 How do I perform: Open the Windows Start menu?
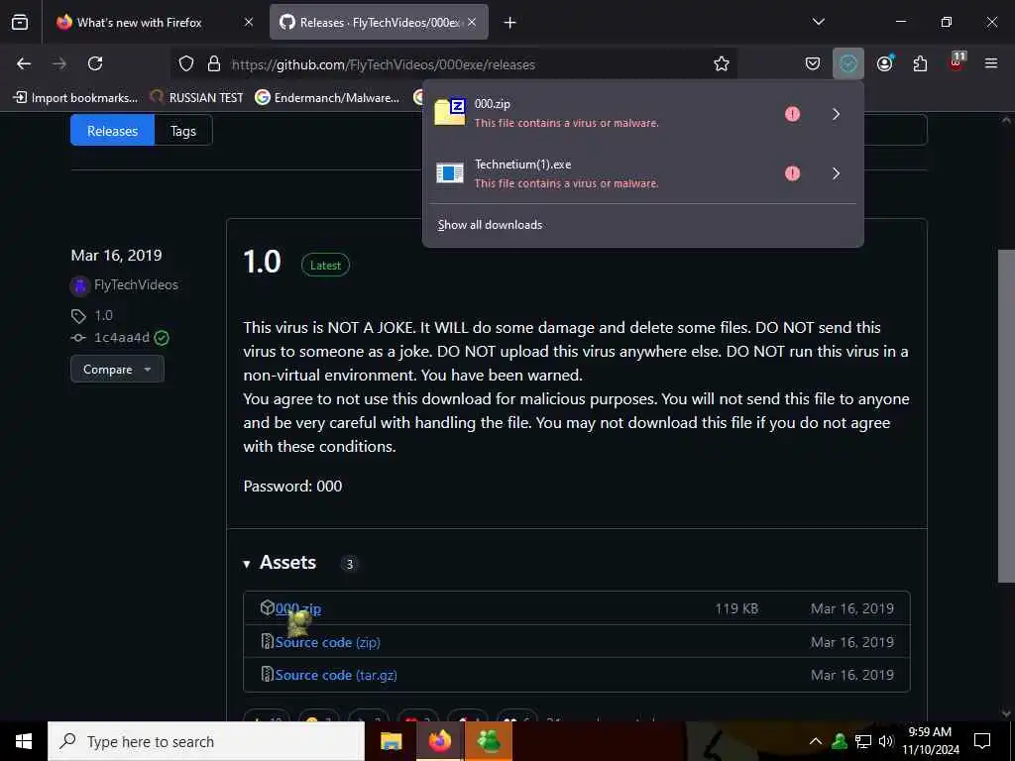click(x=24, y=741)
